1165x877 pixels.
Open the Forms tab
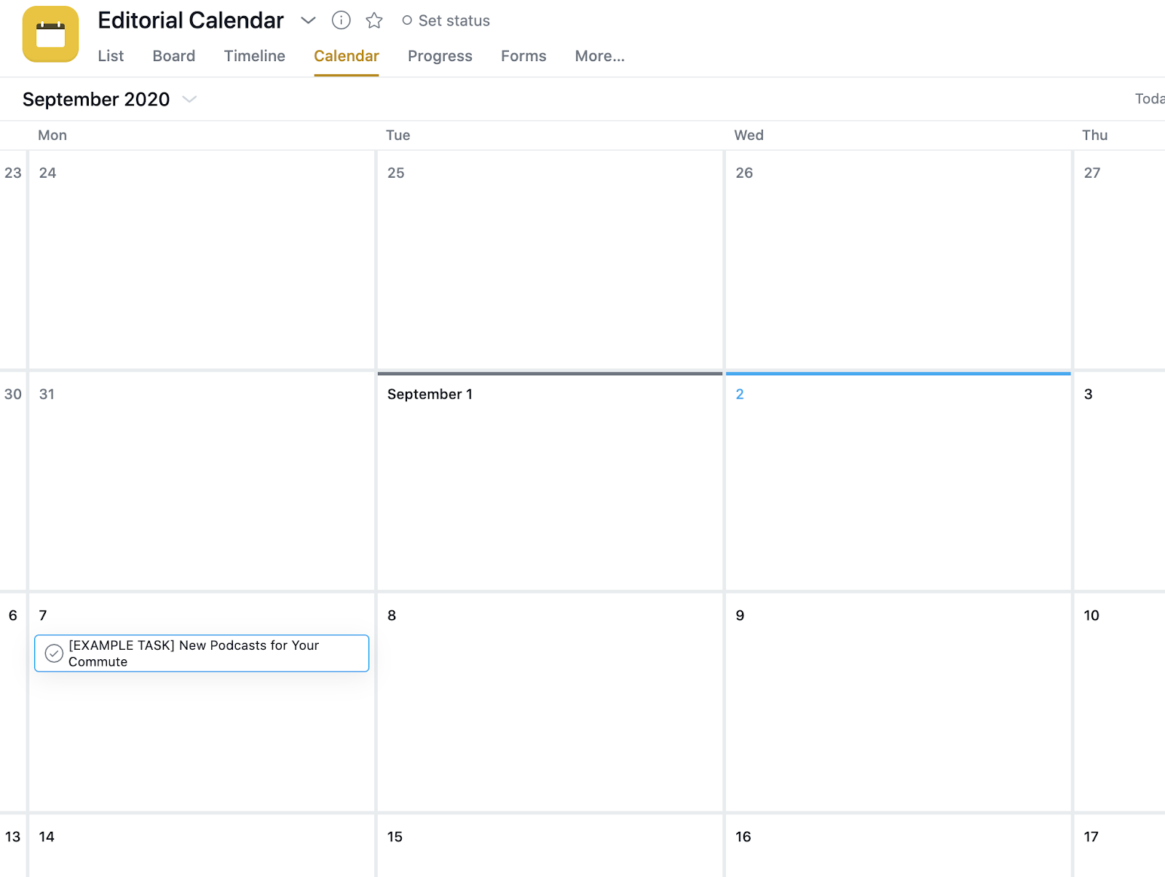(523, 56)
